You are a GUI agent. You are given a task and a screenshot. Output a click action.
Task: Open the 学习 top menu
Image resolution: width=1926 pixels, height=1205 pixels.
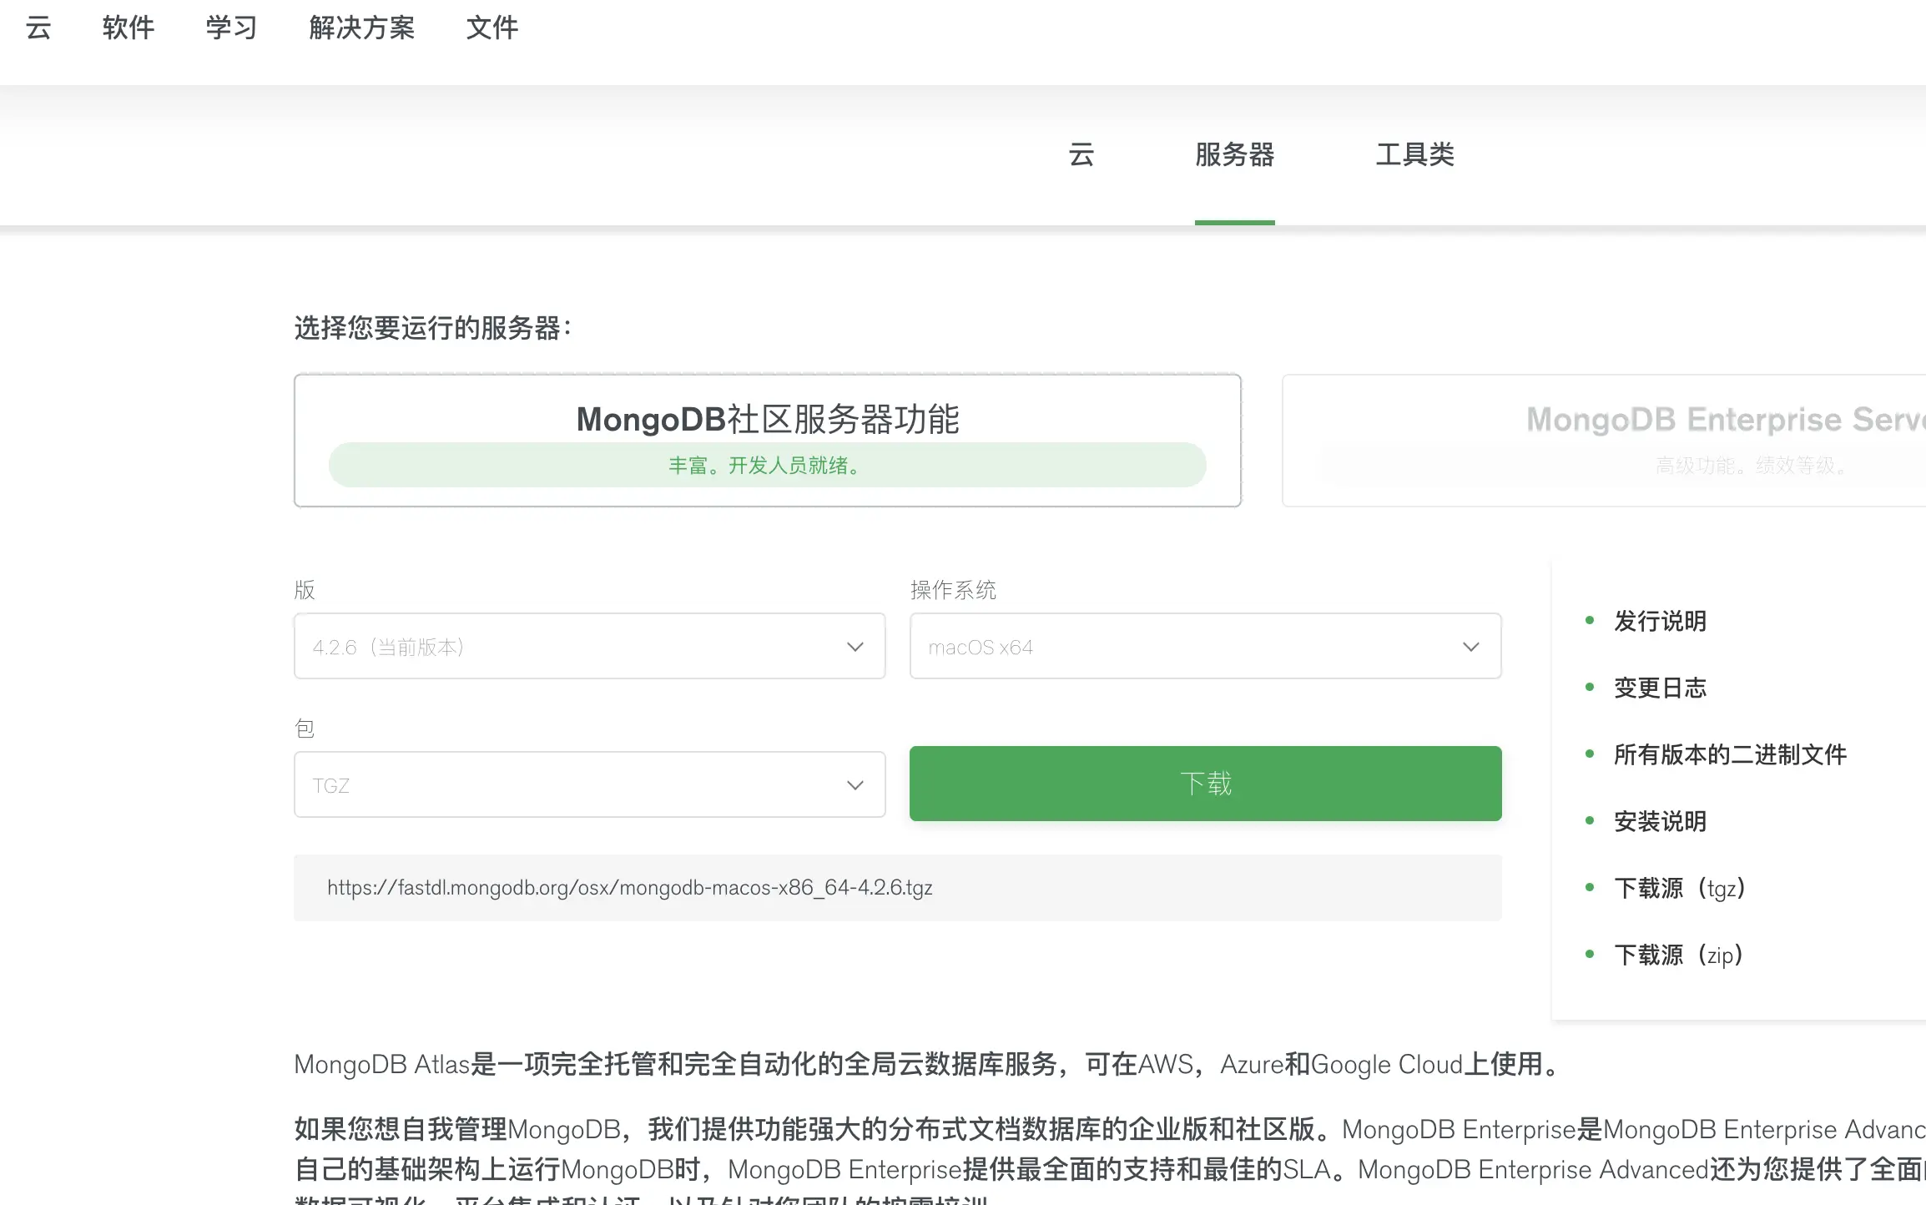click(231, 28)
